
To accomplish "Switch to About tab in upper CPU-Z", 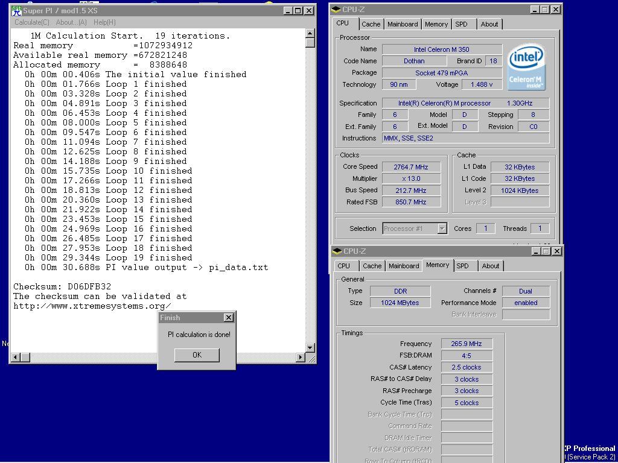I will click(489, 24).
